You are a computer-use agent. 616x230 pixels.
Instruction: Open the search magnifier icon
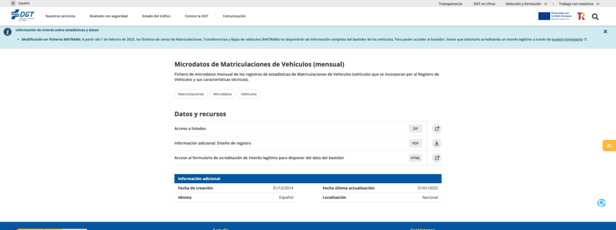coord(595,16)
